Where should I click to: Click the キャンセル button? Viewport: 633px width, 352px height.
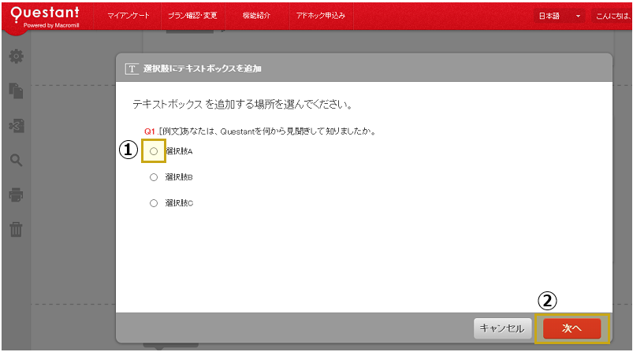(x=502, y=328)
